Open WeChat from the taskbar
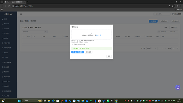 [x=108, y=101]
